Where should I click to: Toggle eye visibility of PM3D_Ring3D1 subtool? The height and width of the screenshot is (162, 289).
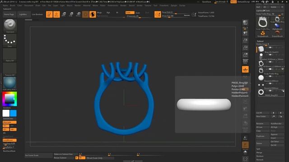(283, 90)
